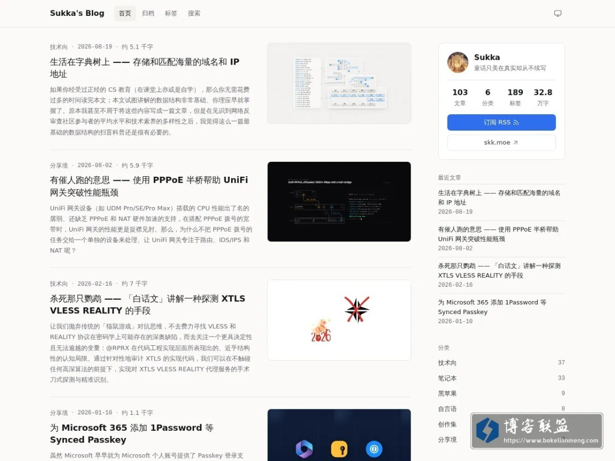Open recent article 生活在字典树上 in sidebar
This screenshot has width=615, height=461.
499,198
